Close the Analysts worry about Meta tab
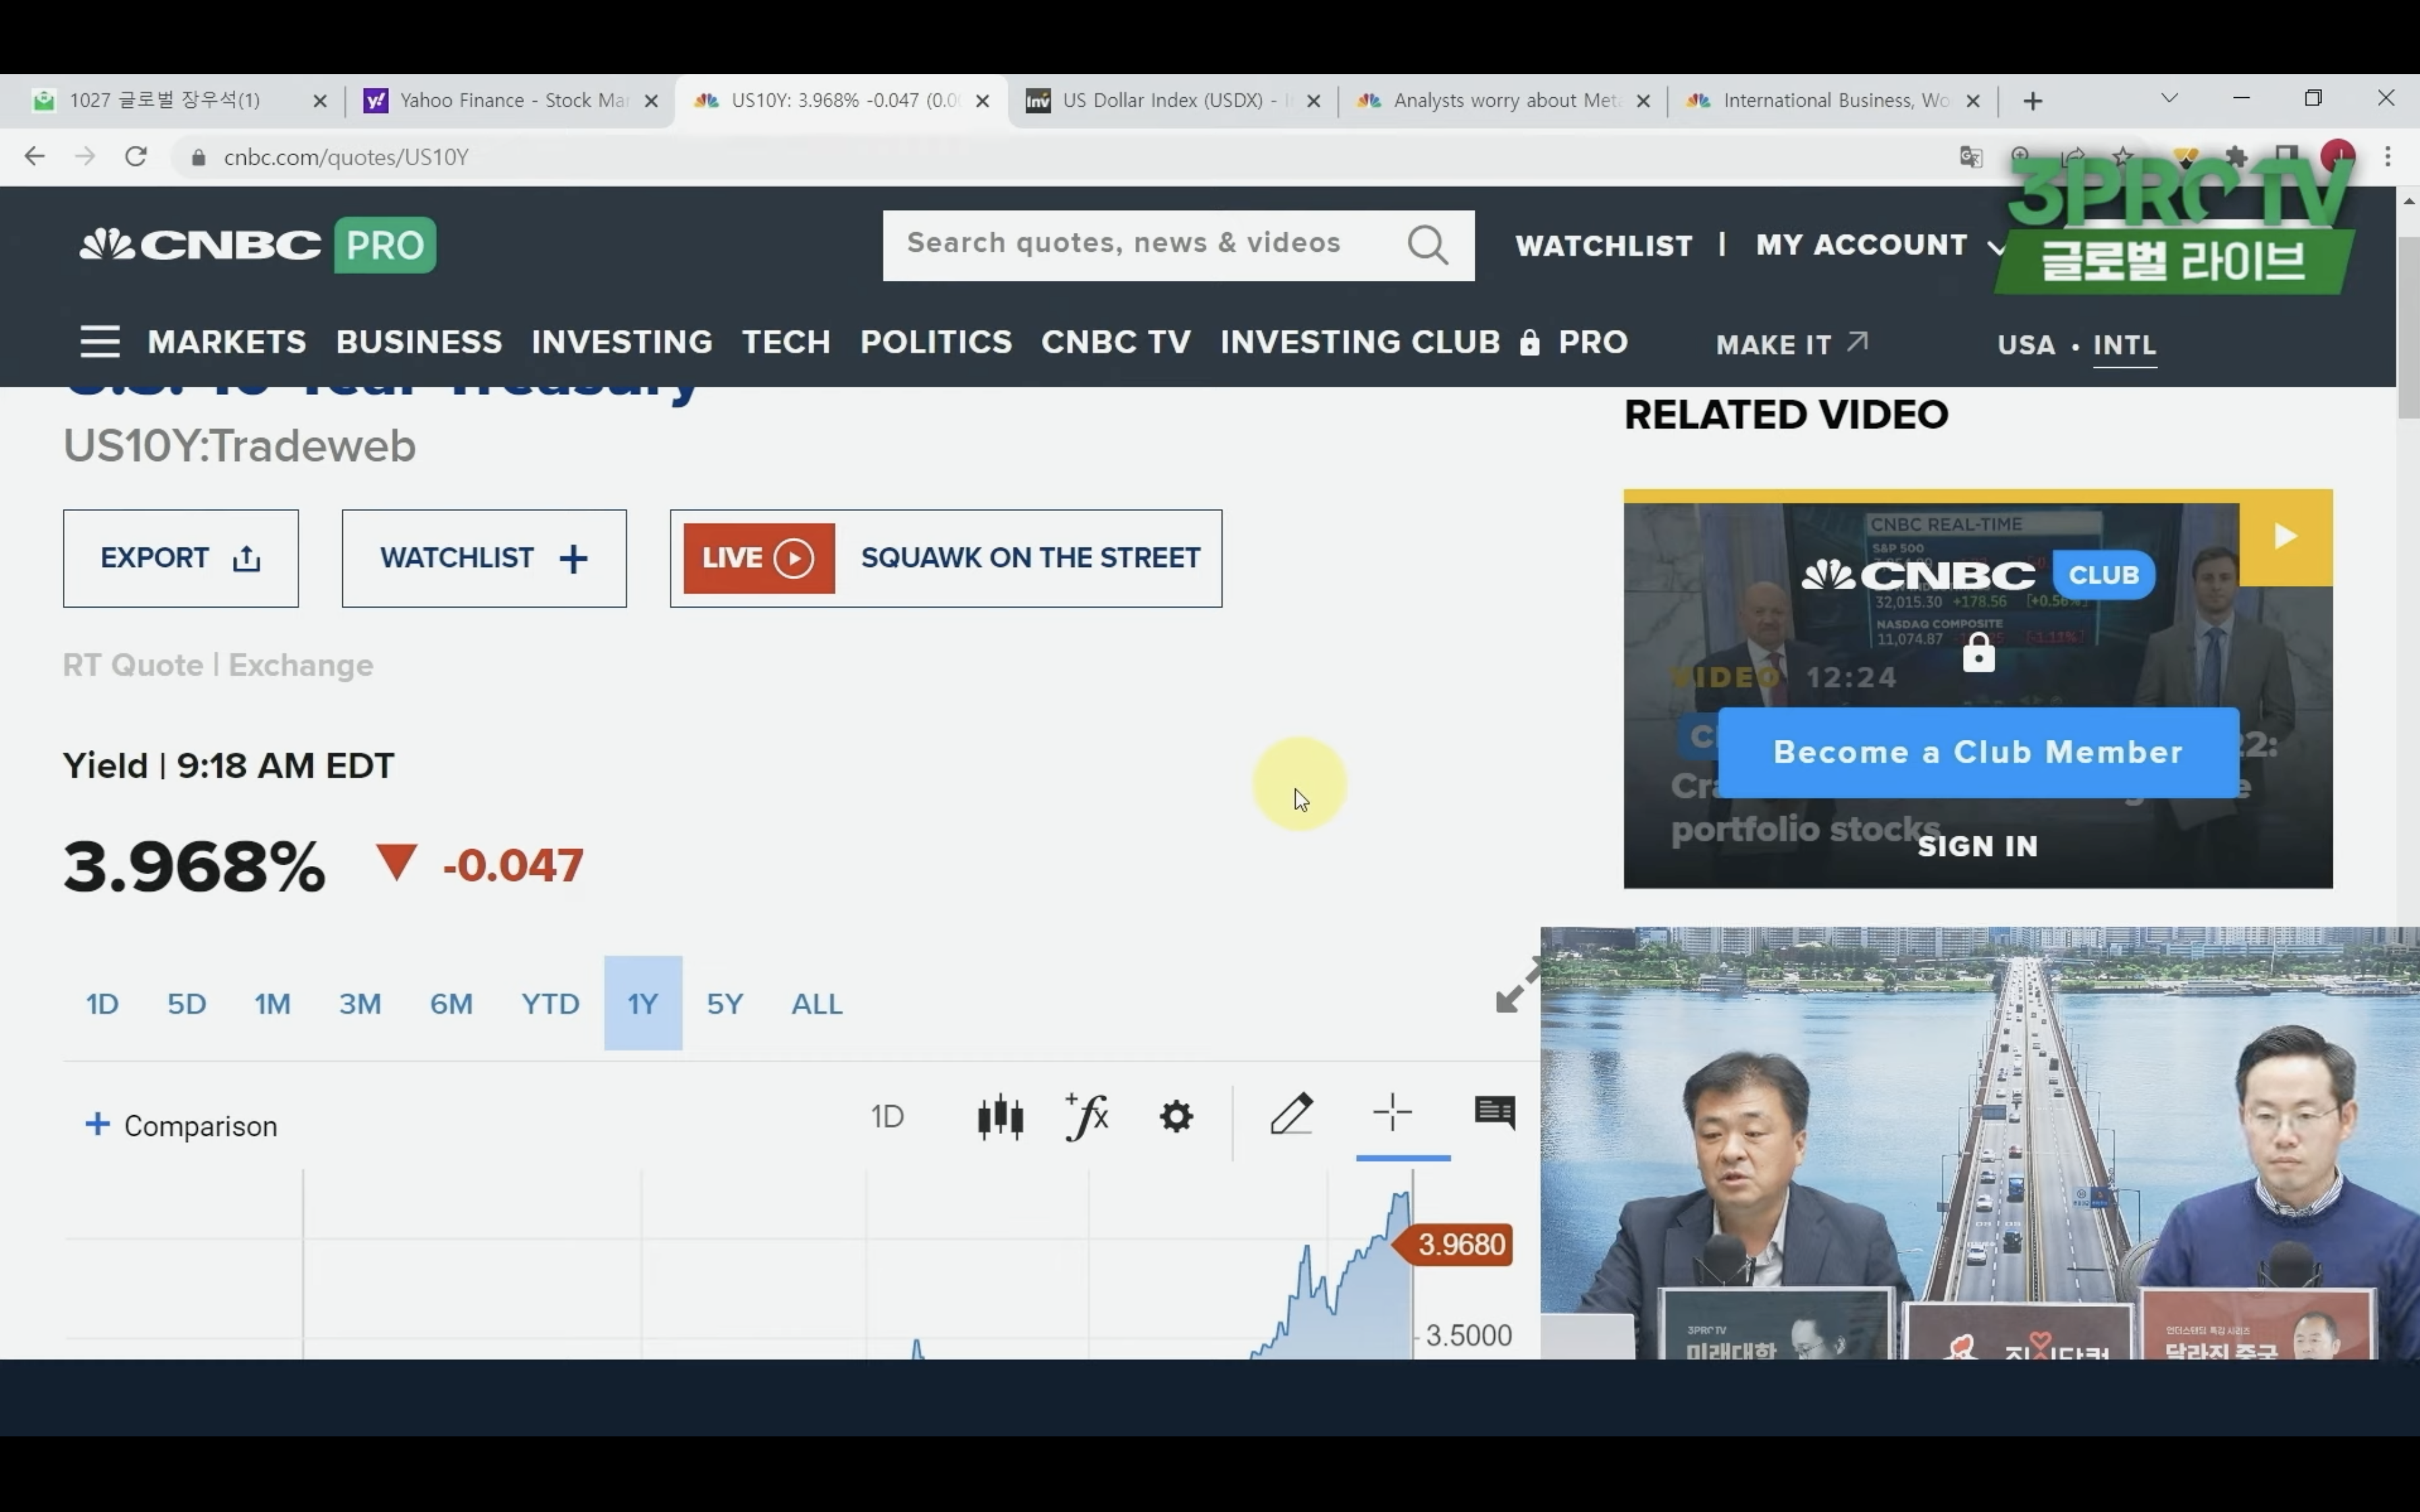The height and width of the screenshot is (1512, 2420). [x=1642, y=101]
